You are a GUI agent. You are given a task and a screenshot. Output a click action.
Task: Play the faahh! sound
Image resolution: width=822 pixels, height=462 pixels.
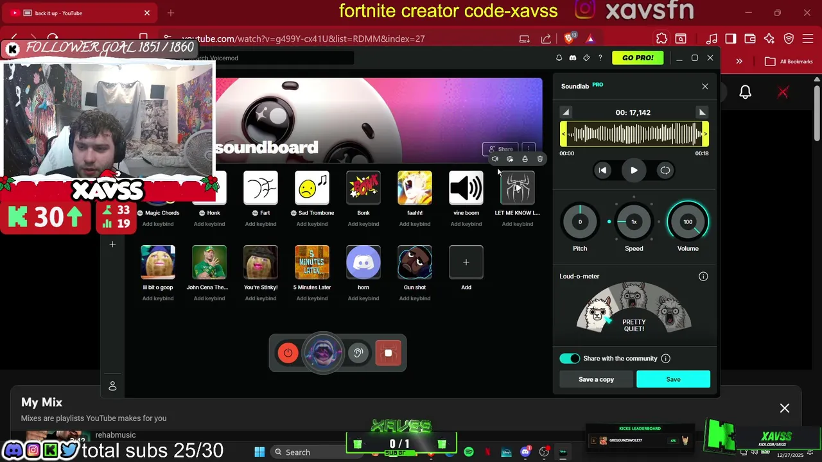[x=415, y=188]
